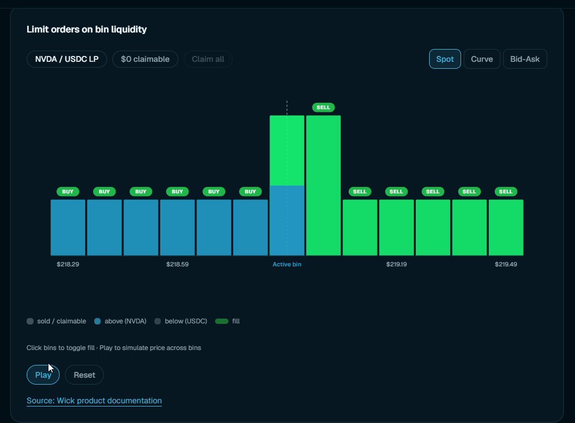The width and height of the screenshot is (575, 423).
Task: Click the "$218.59" price label
Action: tap(177, 264)
